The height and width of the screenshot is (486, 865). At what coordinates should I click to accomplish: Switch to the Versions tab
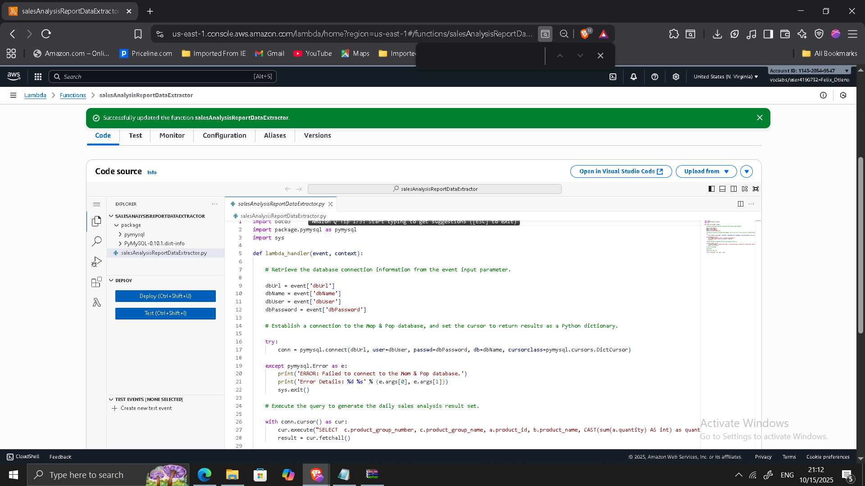coord(317,135)
